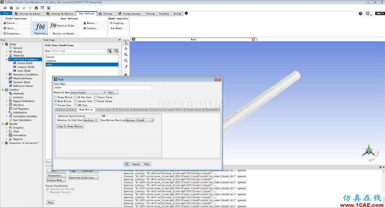This screenshot has height=208, width=385.
Task: Switch to Setting Up Physics tab
Action: pos(60,13)
